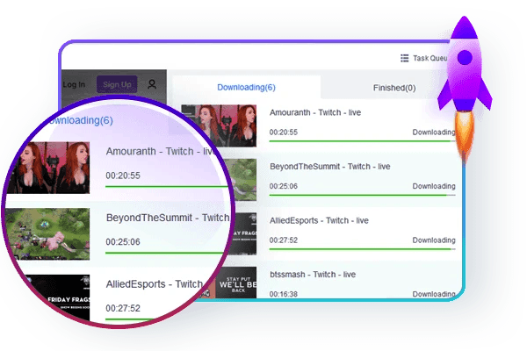The width and height of the screenshot is (527, 351).
Task: Click Downloading status on btssmash row
Action: (434, 294)
